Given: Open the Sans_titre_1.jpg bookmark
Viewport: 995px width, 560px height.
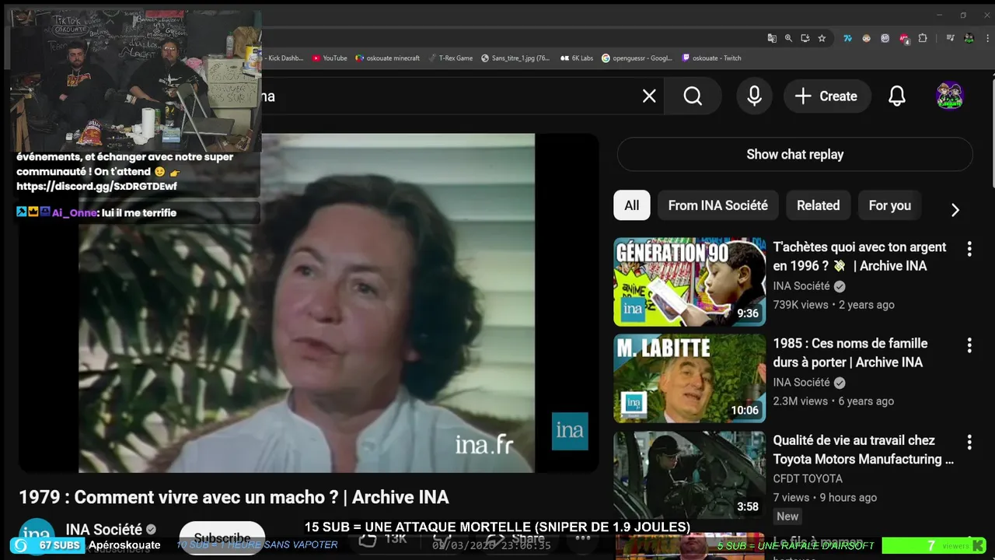Looking at the screenshot, I should coord(515,58).
